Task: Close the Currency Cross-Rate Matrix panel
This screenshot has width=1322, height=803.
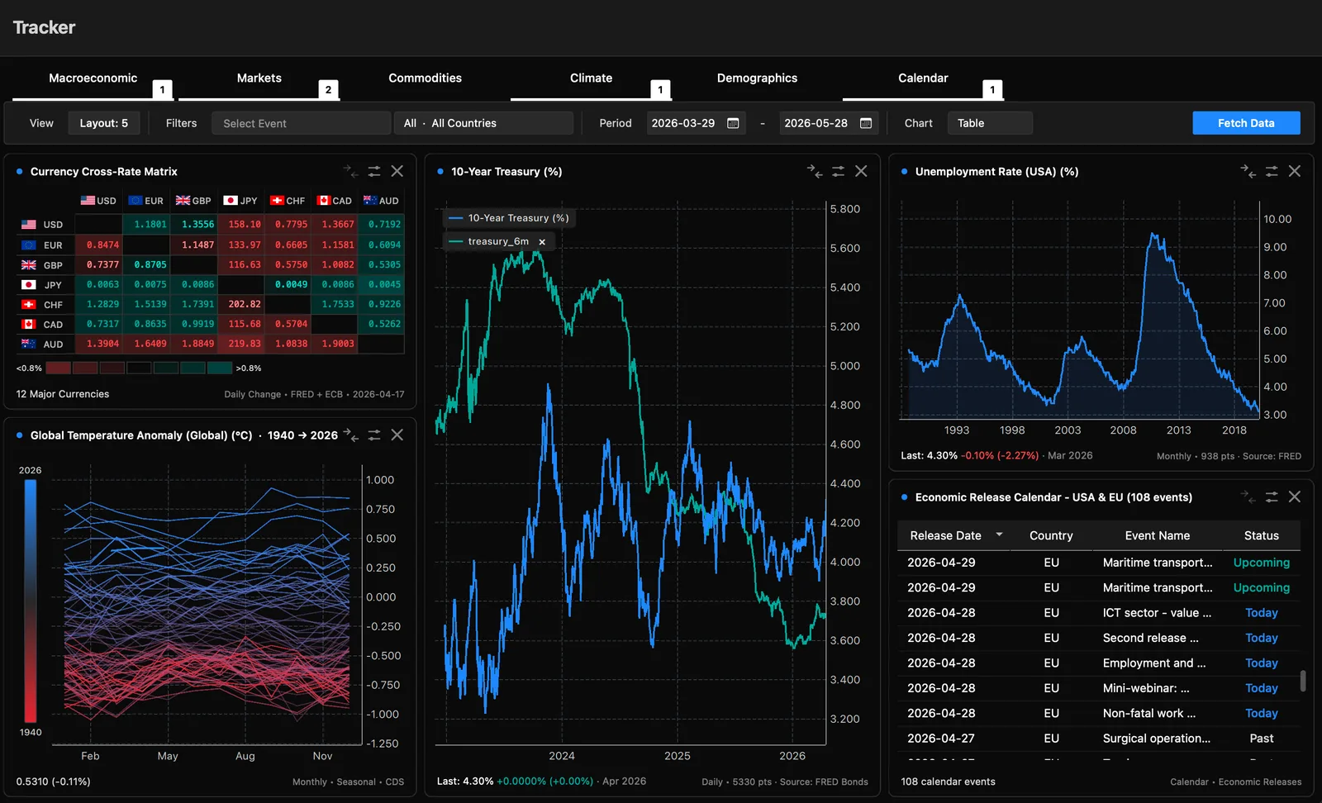Action: tap(397, 171)
